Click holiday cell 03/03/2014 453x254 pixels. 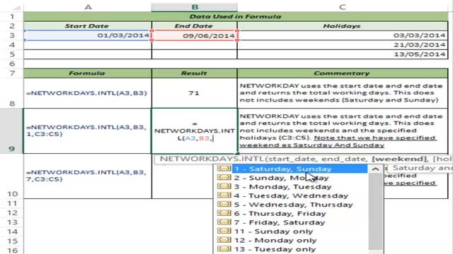pyautogui.click(x=343, y=35)
